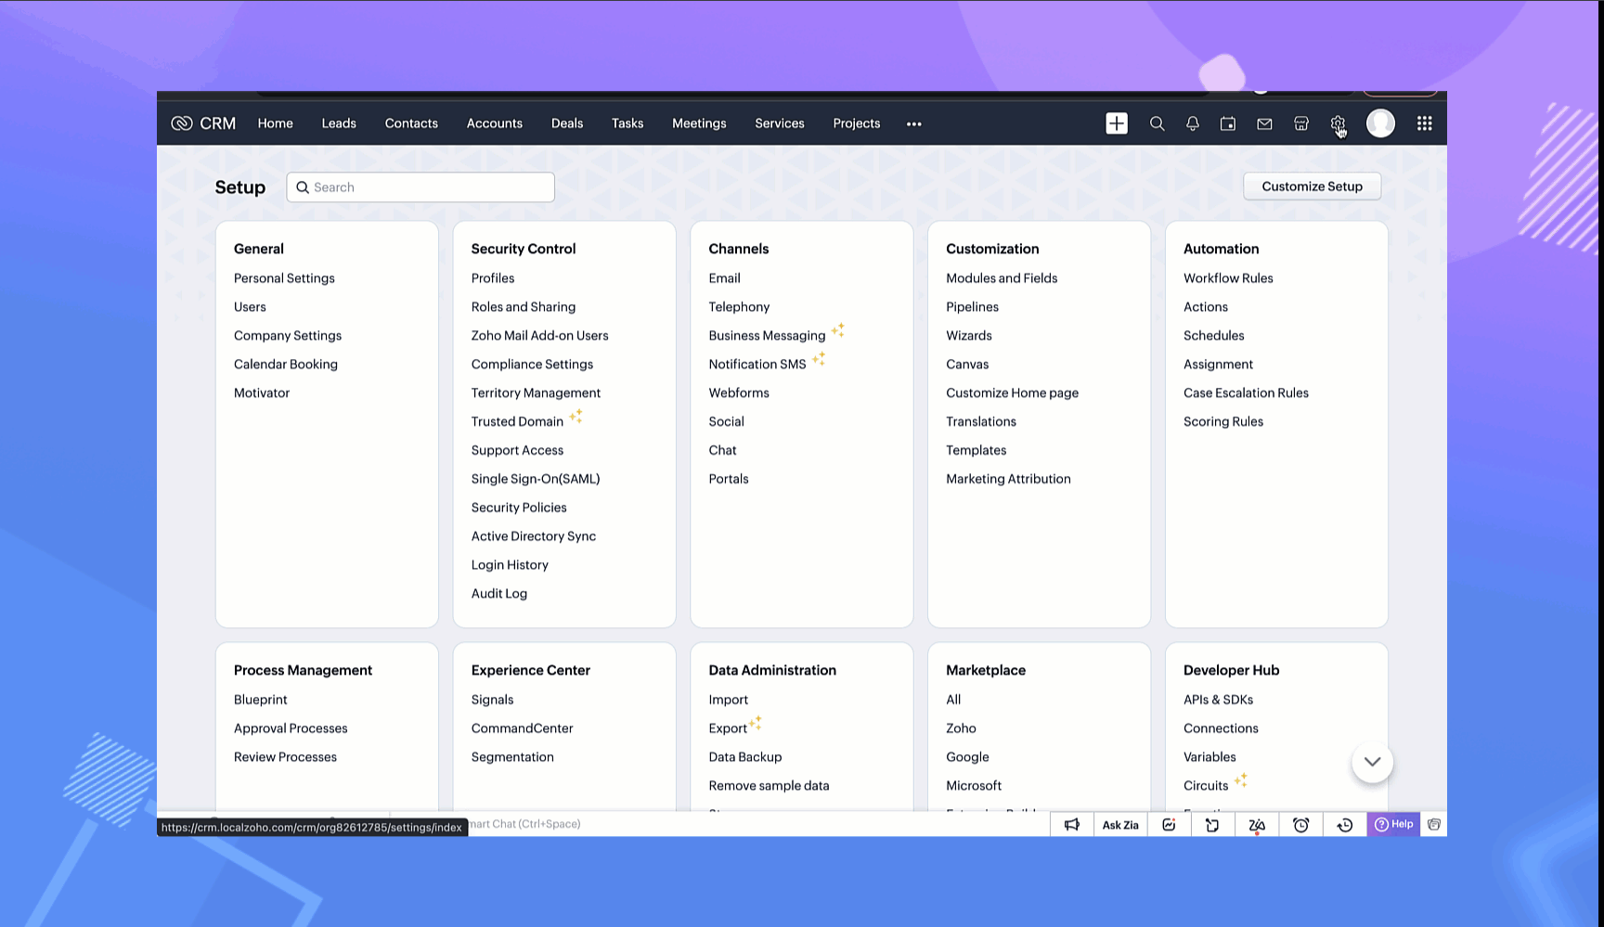Screen dimensions: 1604x927
Task: Open the recent items history icon
Action: pyautogui.click(x=1344, y=825)
